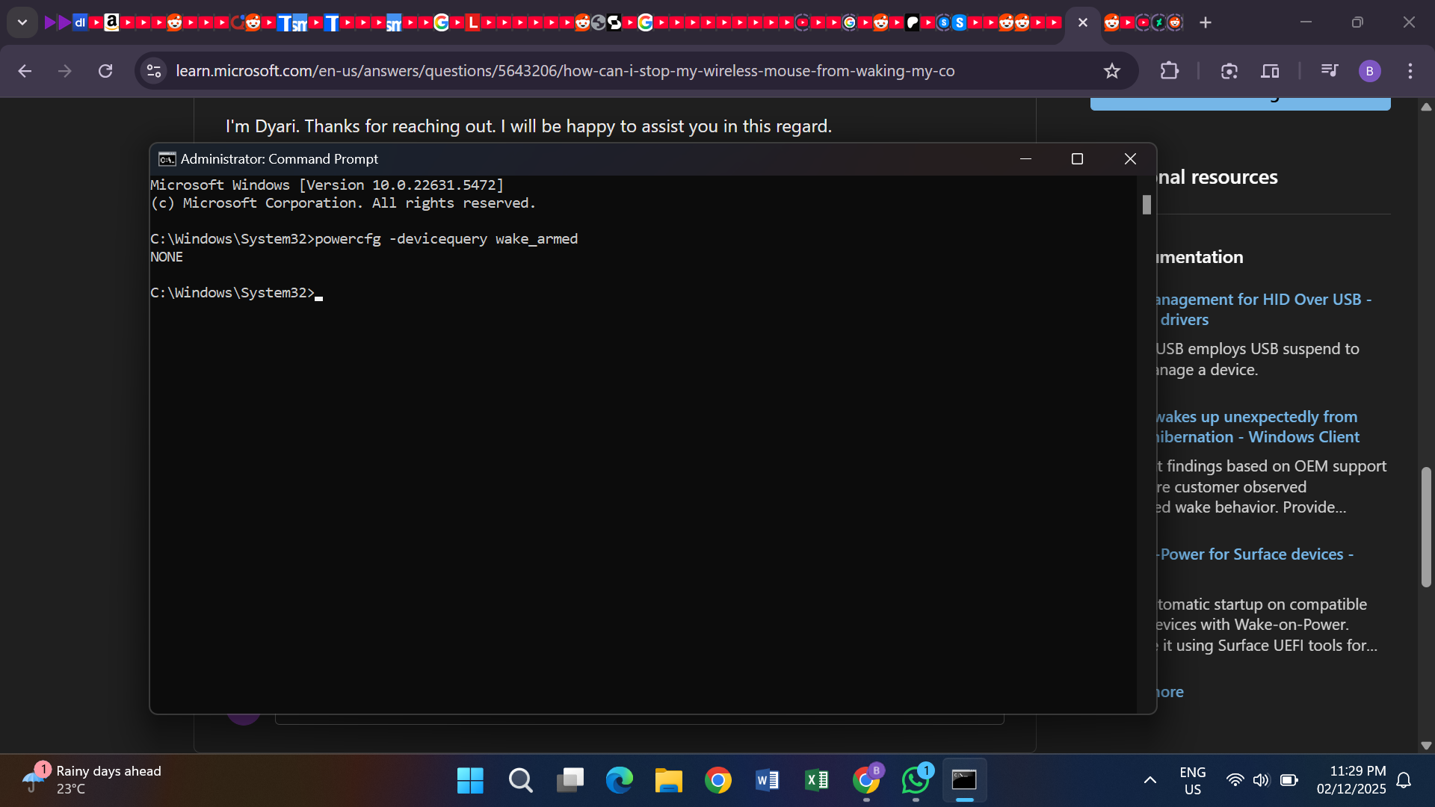This screenshot has width=1435, height=807.
Task: Open Chrome's three-dot menu
Action: [1411, 71]
